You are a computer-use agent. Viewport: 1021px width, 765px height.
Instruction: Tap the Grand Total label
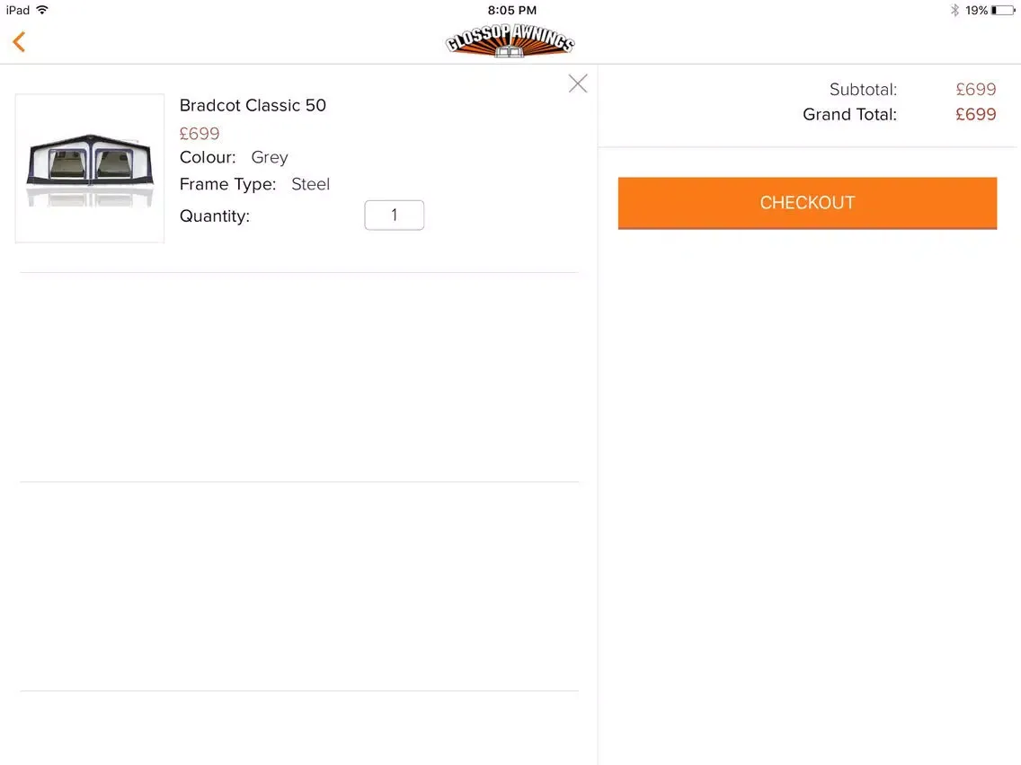849,115
